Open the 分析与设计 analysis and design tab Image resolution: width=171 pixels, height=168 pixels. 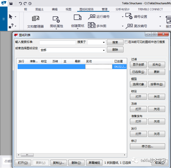point(123,9)
